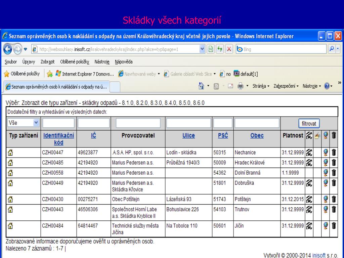Click the Oblíbené položky star button
Viewport: 344px width, 258px height.
point(22,74)
